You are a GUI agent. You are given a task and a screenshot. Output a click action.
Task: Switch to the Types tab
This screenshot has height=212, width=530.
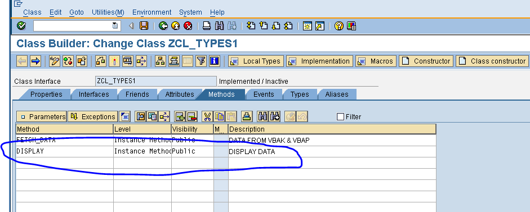(300, 94)
